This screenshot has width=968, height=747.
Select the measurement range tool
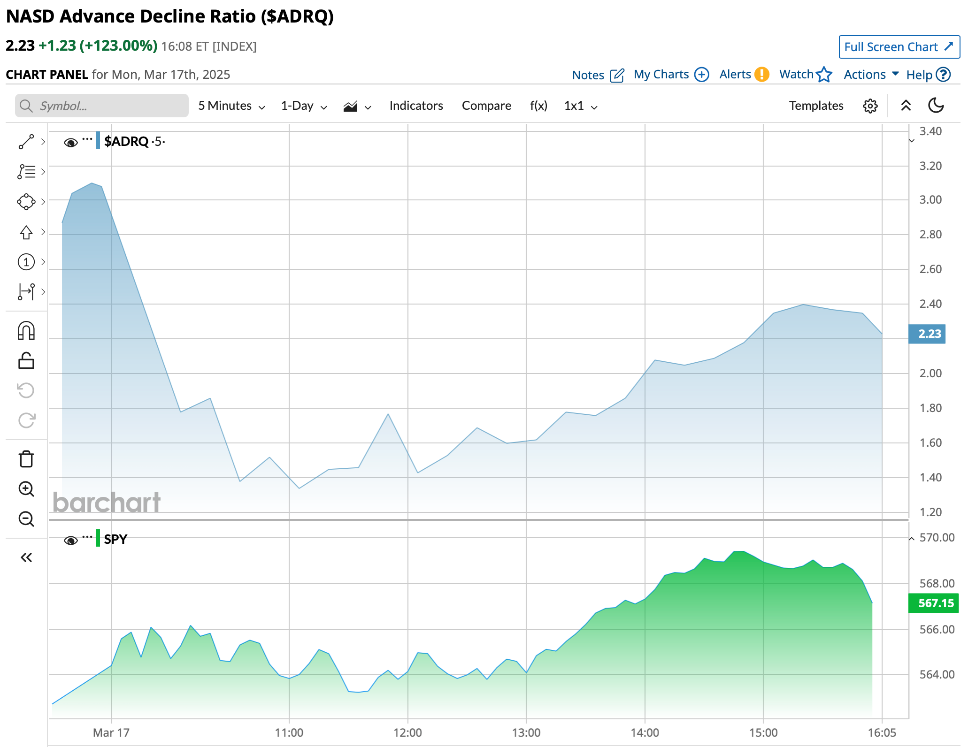pyautogui.click(x=26, y=291)
